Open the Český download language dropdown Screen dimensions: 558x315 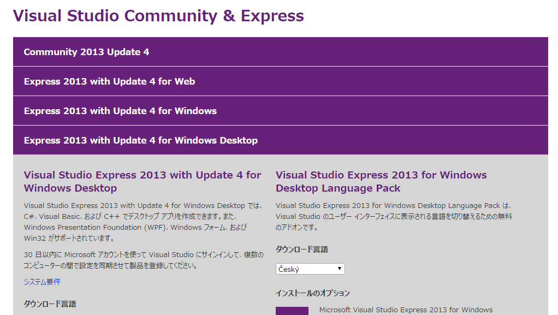pyautogui.click(x=310, y=269)
